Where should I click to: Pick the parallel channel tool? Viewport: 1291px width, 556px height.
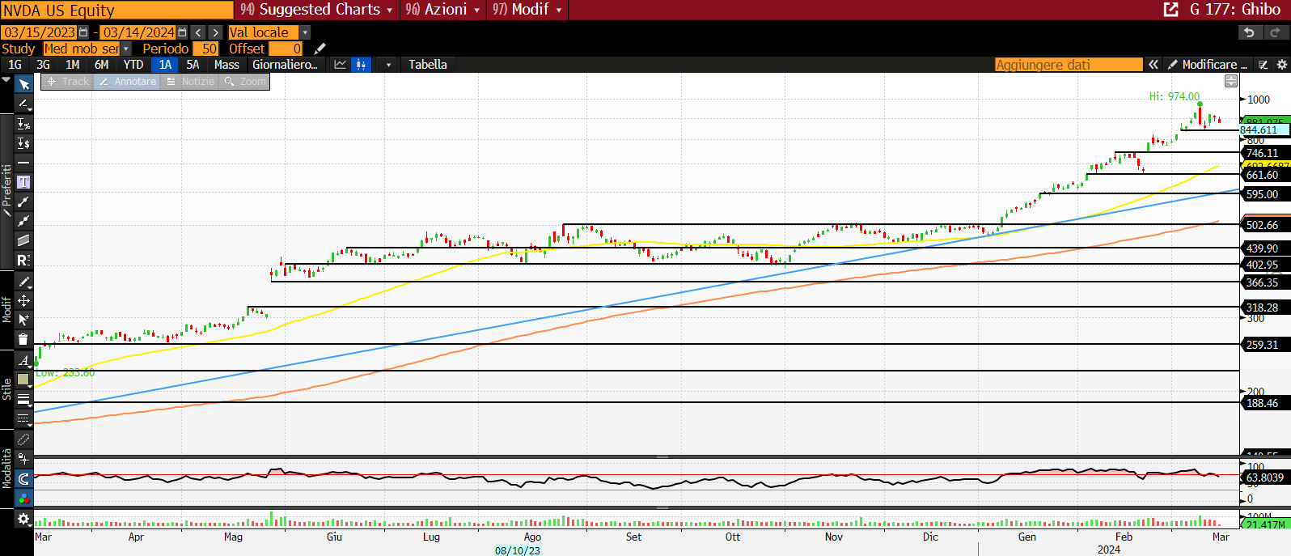click(23, 240)
